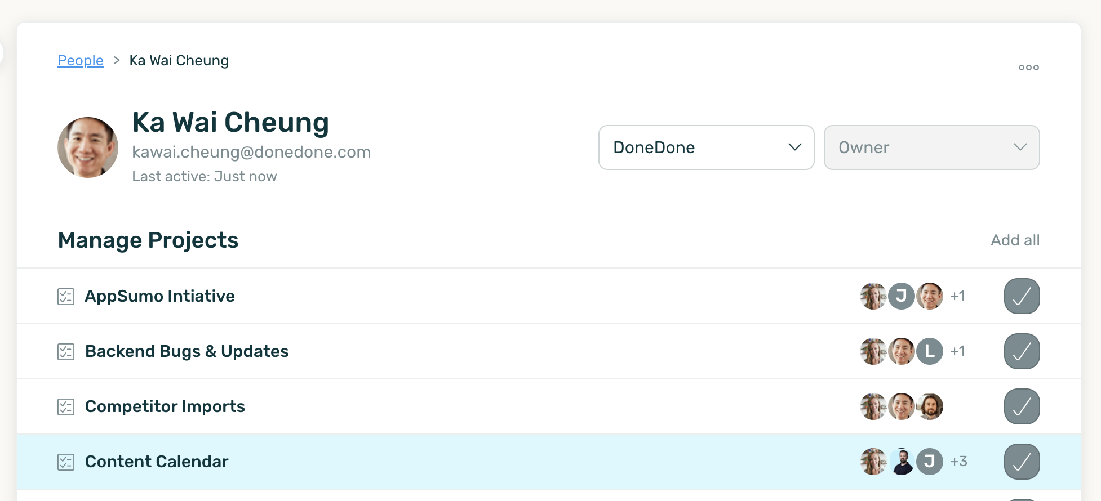The width and height of the screenshot is (1101, 501).
Task: Click the Add all link
Action: click(1015, 240)
